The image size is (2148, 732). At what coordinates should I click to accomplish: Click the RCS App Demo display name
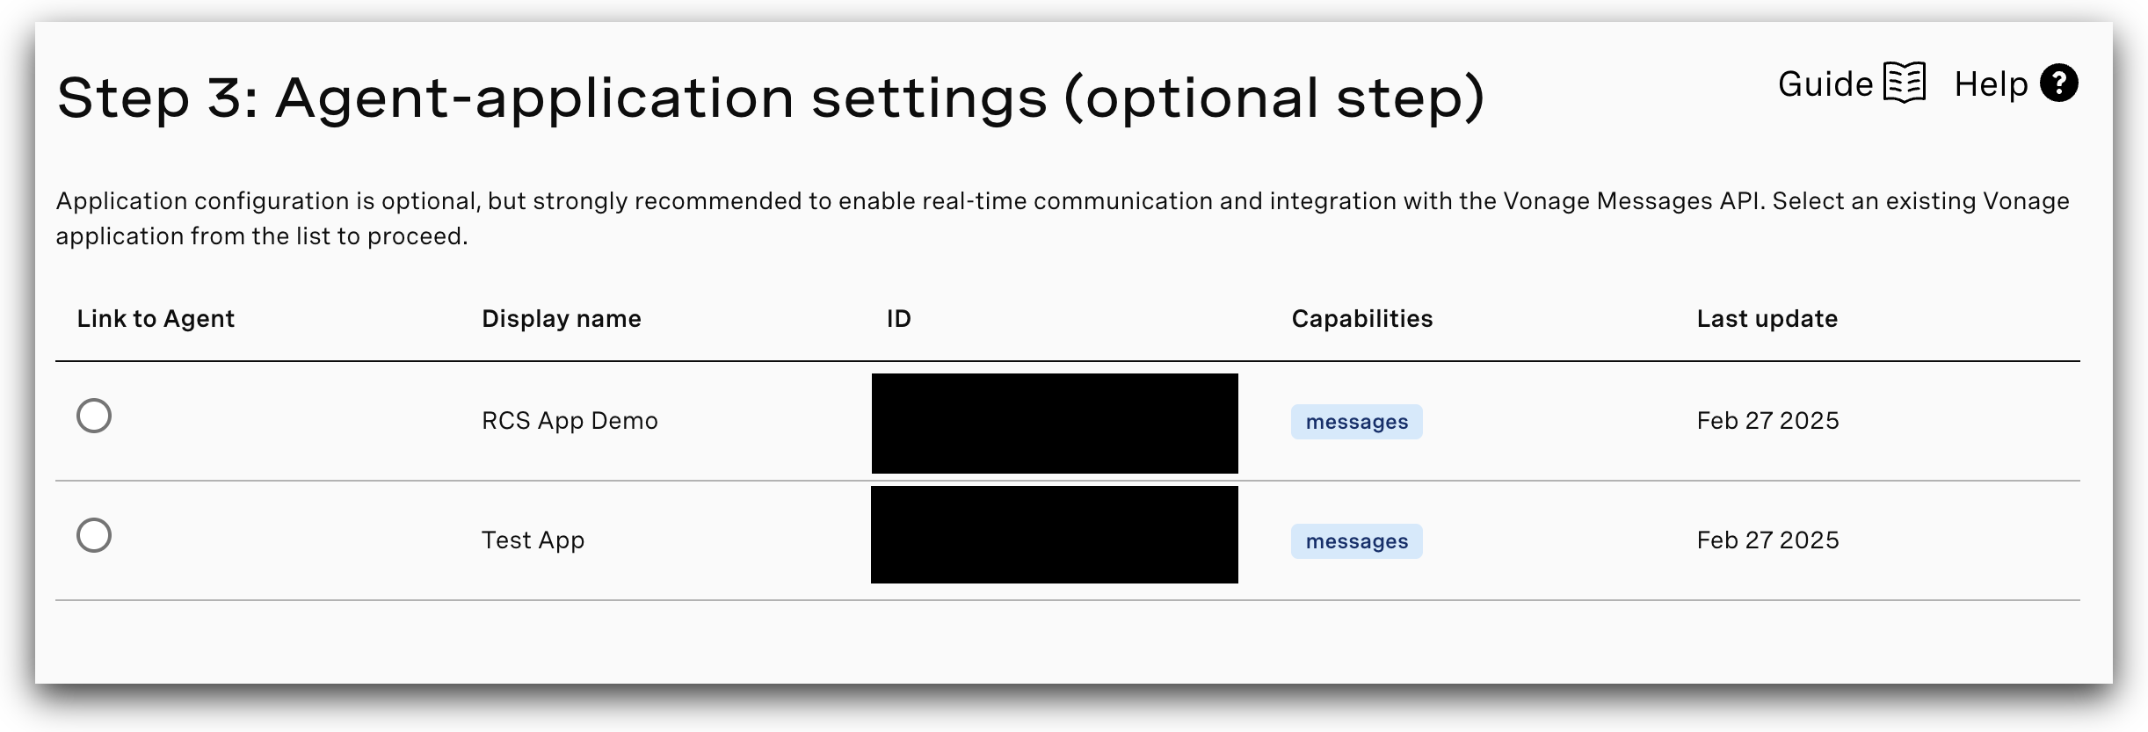570,421
